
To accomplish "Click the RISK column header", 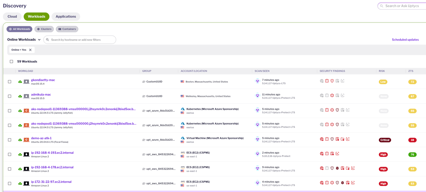I will coord(382,71).
